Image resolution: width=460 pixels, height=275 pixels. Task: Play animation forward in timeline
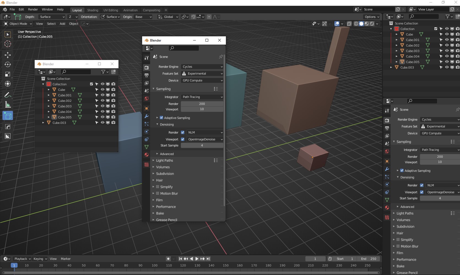197,259
